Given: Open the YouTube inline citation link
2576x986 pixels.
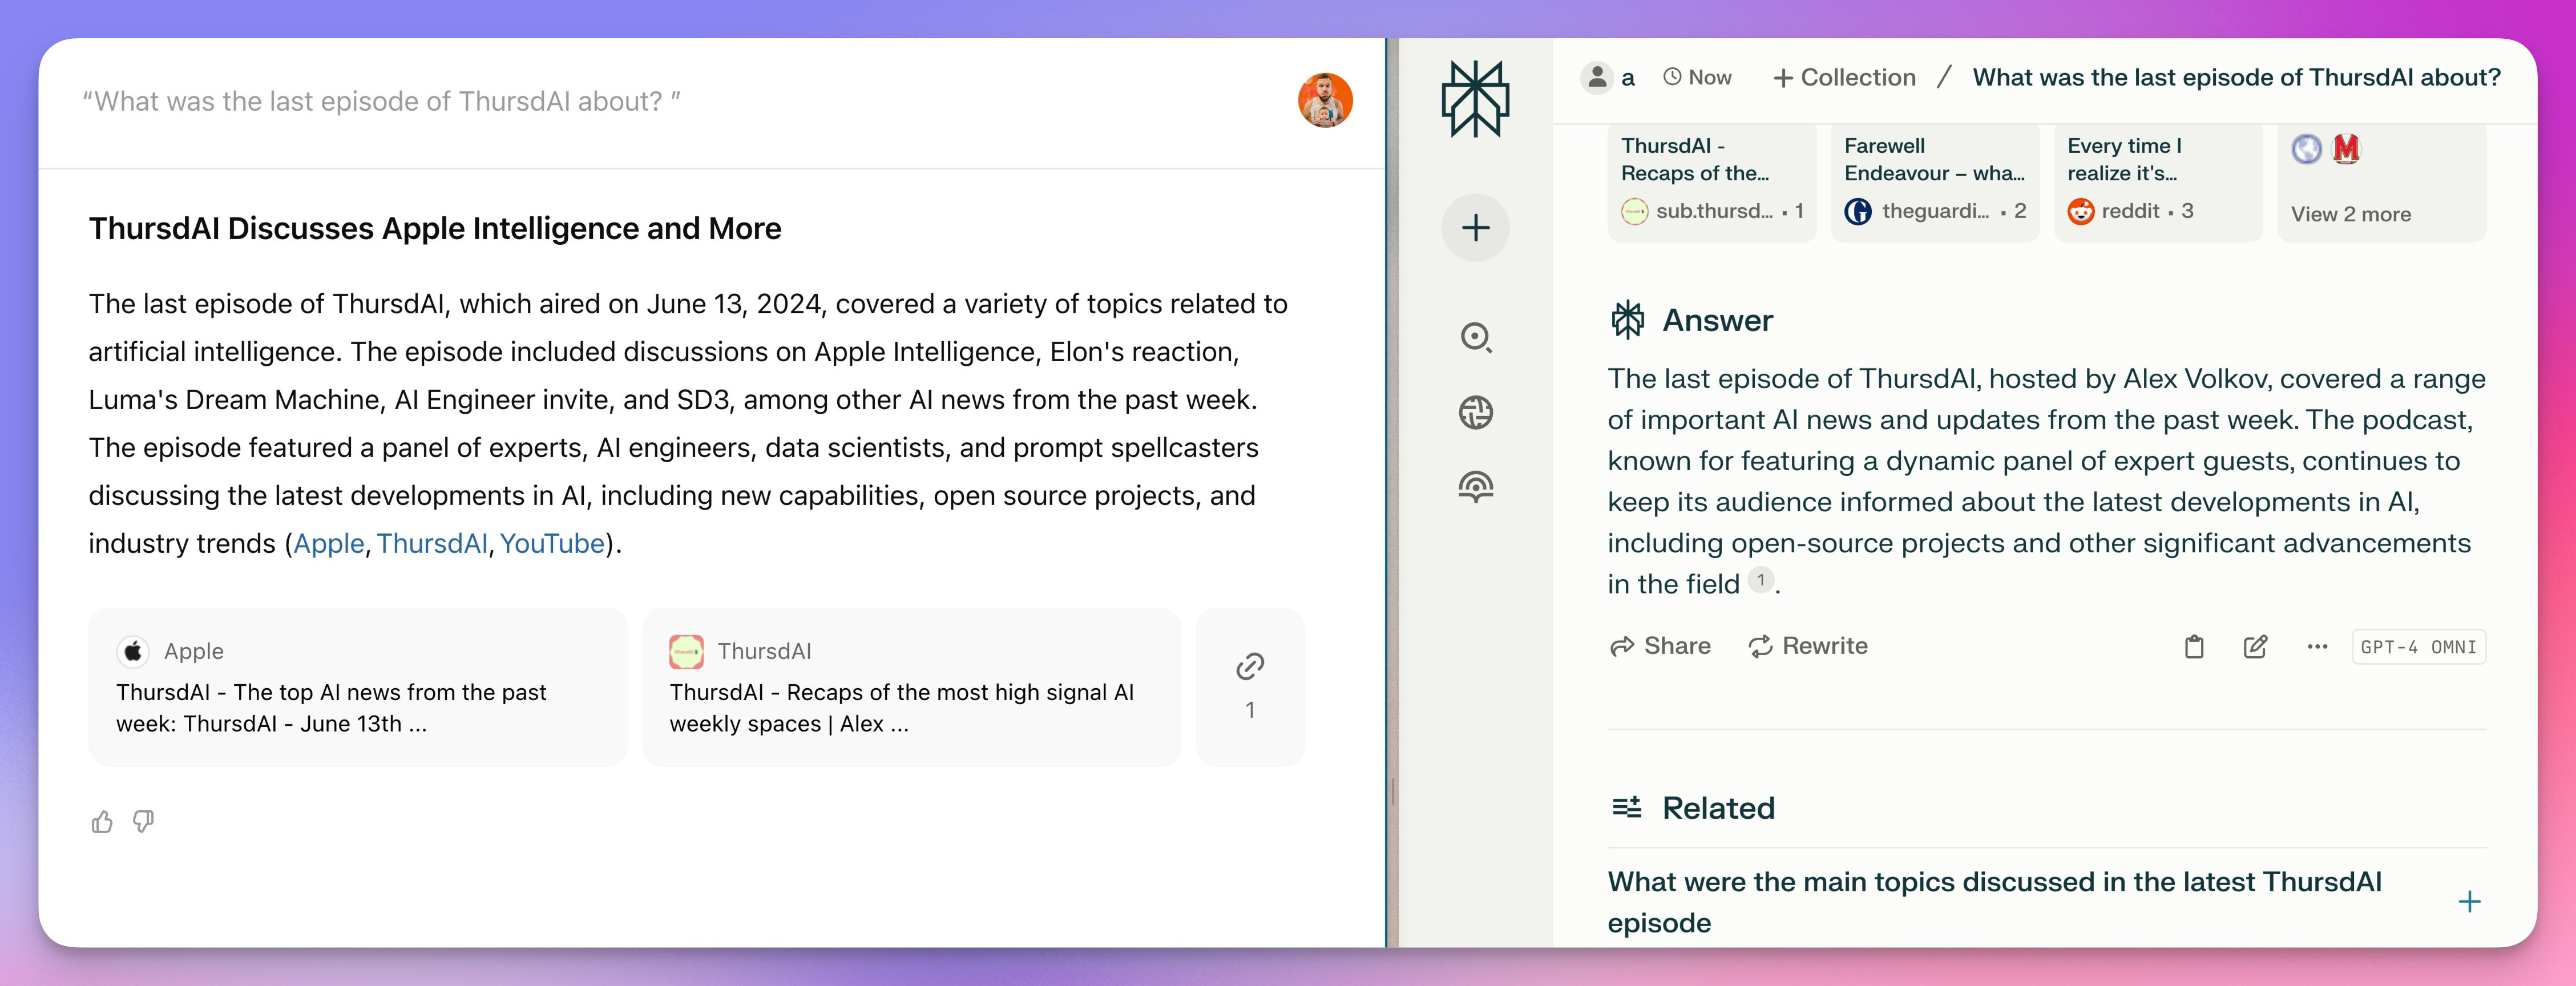Looking at the screenshot, I should pos(552,543).
